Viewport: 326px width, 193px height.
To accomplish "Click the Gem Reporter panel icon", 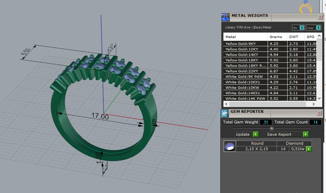I will [x=224, y=113].
